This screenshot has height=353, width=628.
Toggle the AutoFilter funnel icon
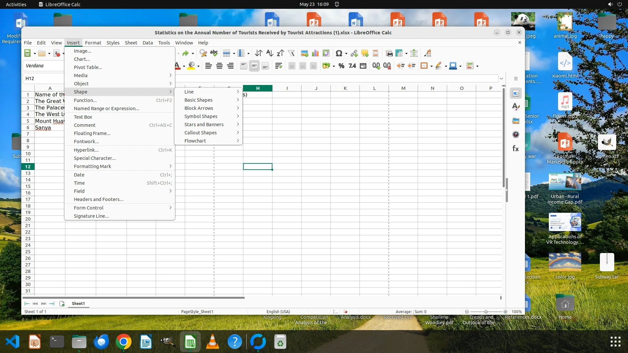[291, 53]
